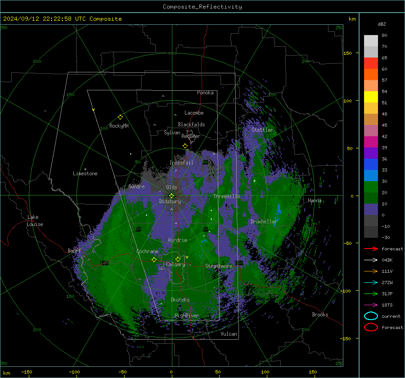
Task: Click the purple 0-10 dBZ color swatch
Action: (x=371, y=209)
